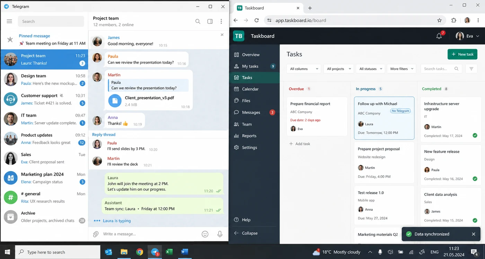Open Reports in the Taskboard sidebar

[254, 136]
